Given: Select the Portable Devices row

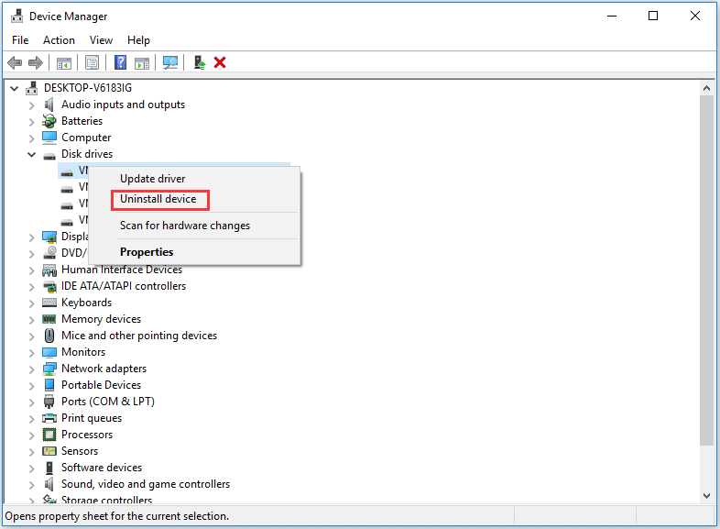Looking at the screenshot, I should [101, 385].
